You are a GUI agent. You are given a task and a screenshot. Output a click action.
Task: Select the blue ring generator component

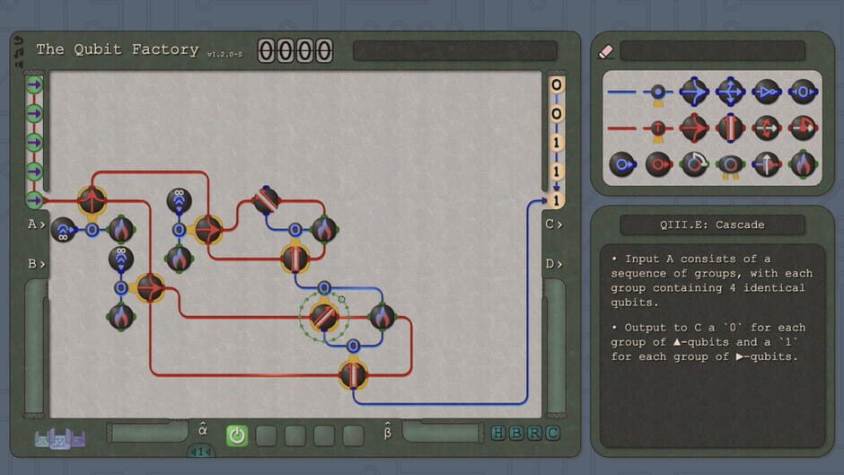pos(622,164)
